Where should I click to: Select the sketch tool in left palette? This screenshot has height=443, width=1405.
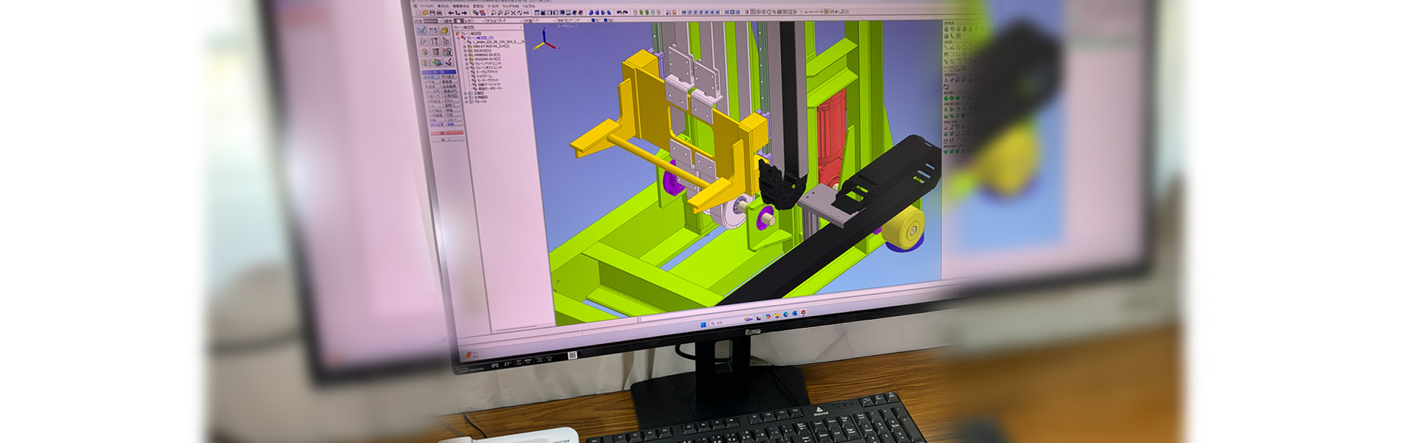[421, 30]
